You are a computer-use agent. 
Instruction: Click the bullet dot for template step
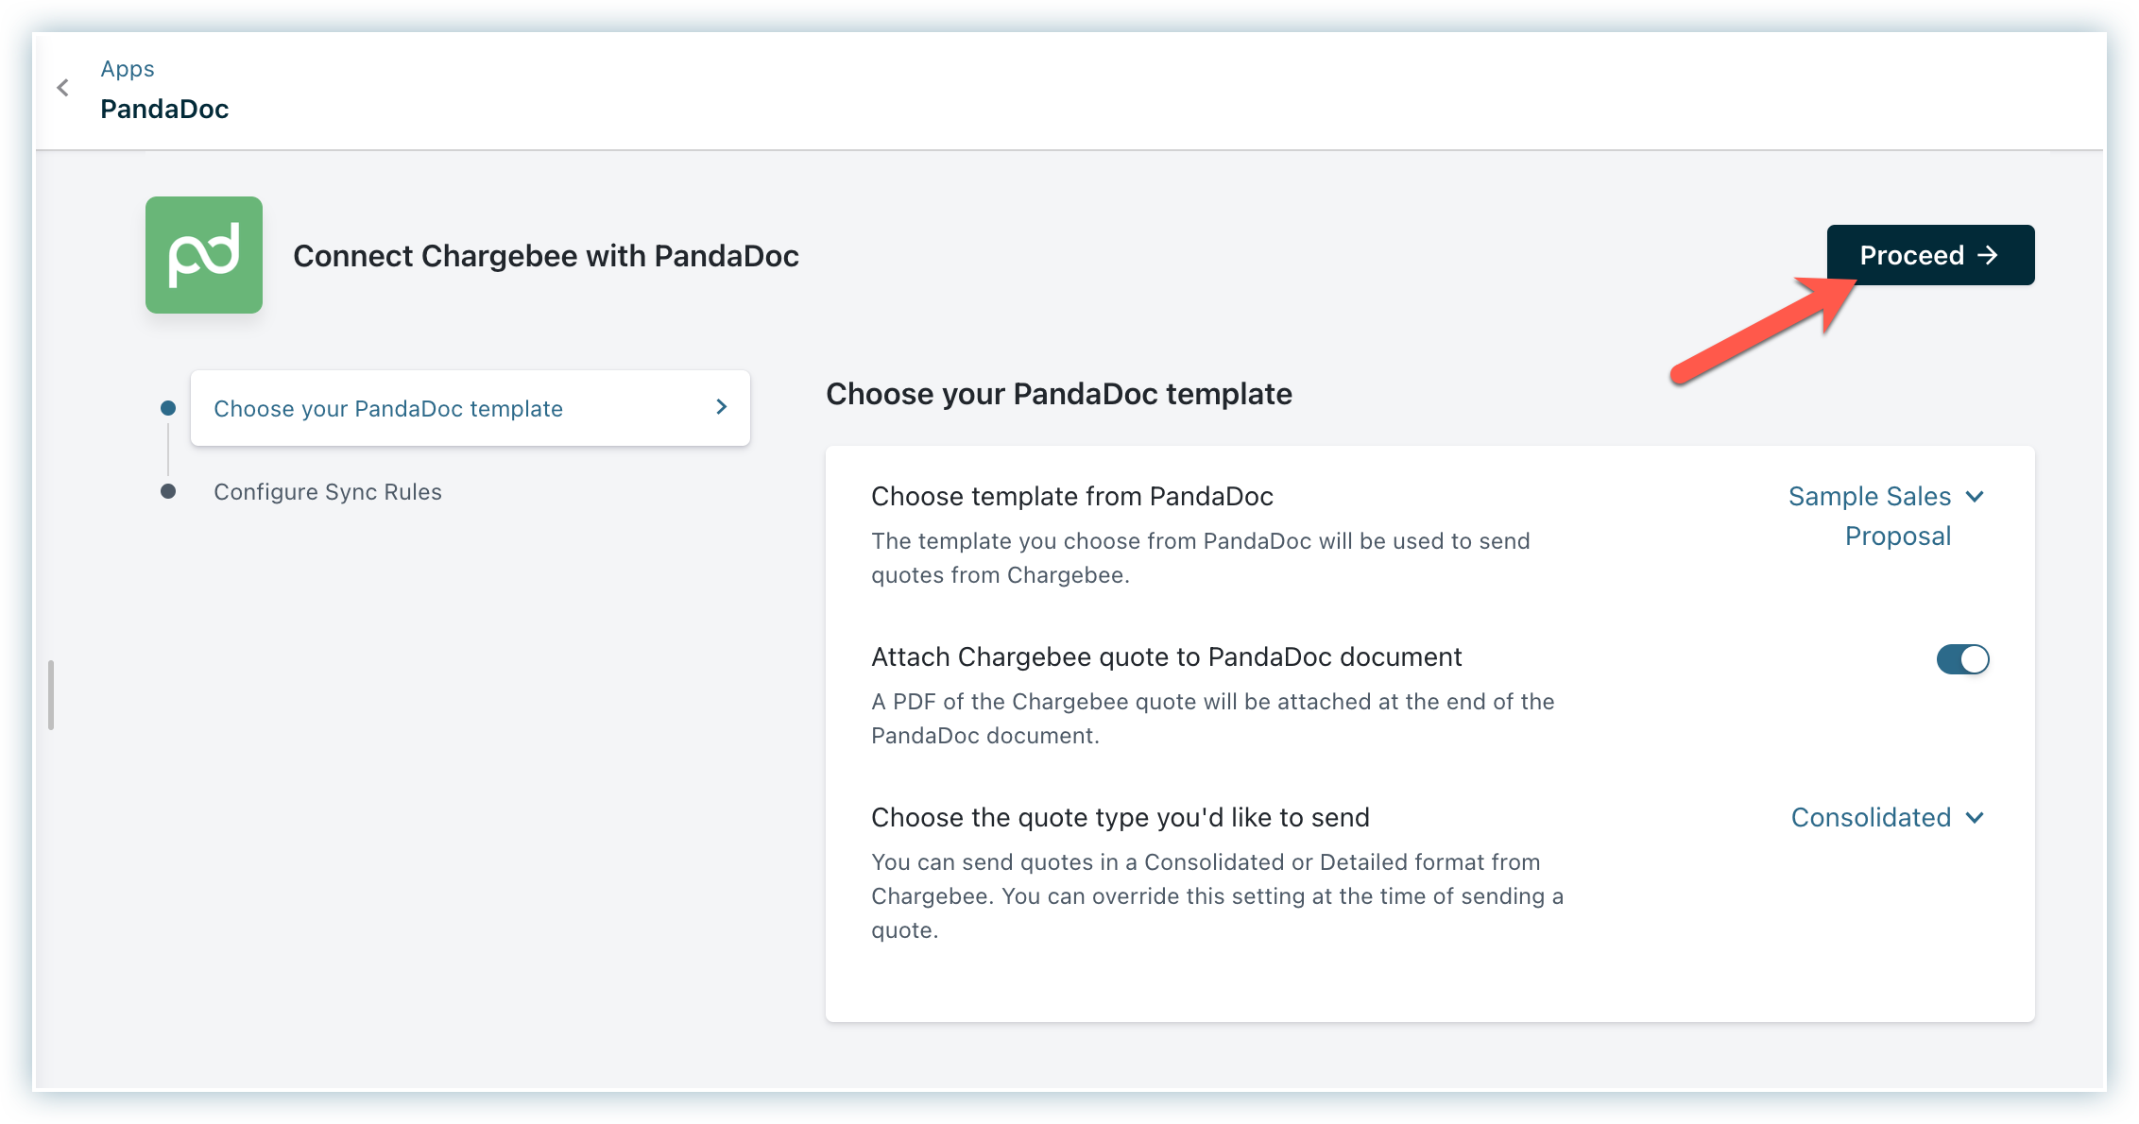tap(168, 408)
